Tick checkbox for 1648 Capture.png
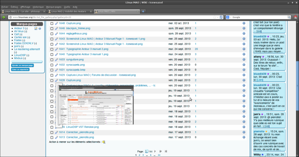This screenshot has width=299, height=157. point(52,23)
